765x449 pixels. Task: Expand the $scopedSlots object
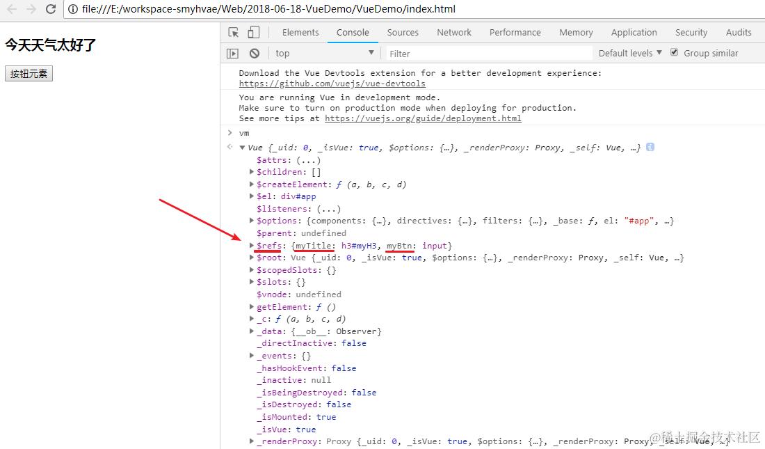pyautogui.click(x=251, y=269)
